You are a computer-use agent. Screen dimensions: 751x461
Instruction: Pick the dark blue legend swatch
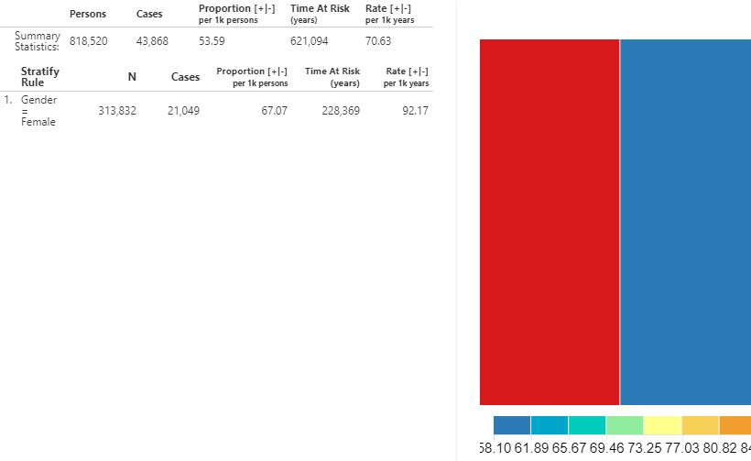point(512,425)
